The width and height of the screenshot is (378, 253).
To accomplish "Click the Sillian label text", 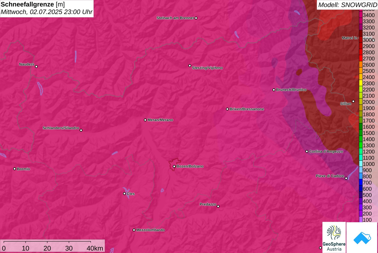I will 346,104.
